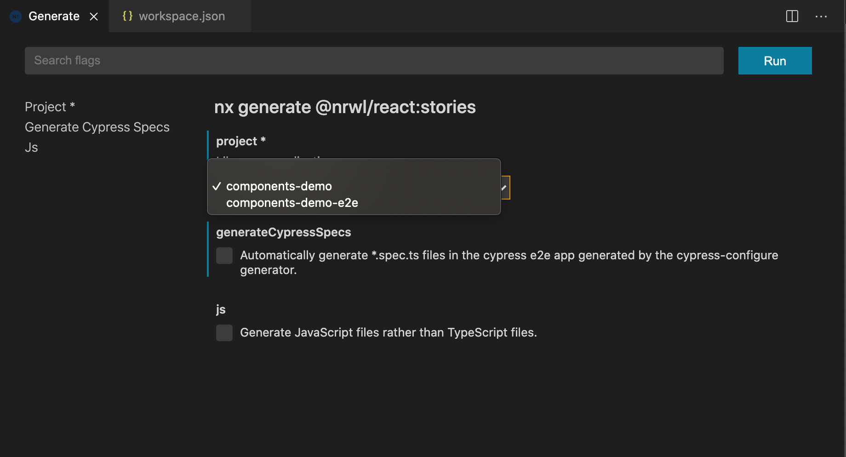Image resolution: width=846 pixels, height=457 pixels.
Task: Jump to Generate Cypress Specs in the sidebar
Action: pos(97,127)
